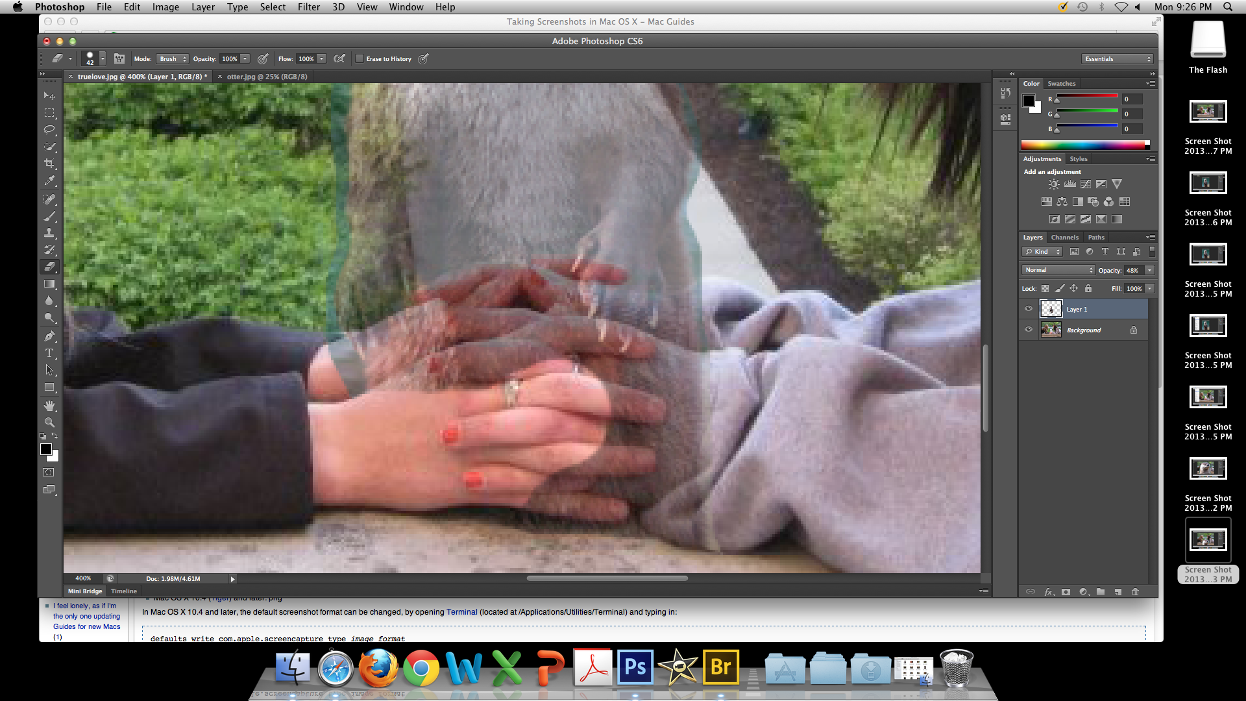Click the color spectrum ramp bar
This screenshot has height=701, width=1246.
pos(1084,145)
